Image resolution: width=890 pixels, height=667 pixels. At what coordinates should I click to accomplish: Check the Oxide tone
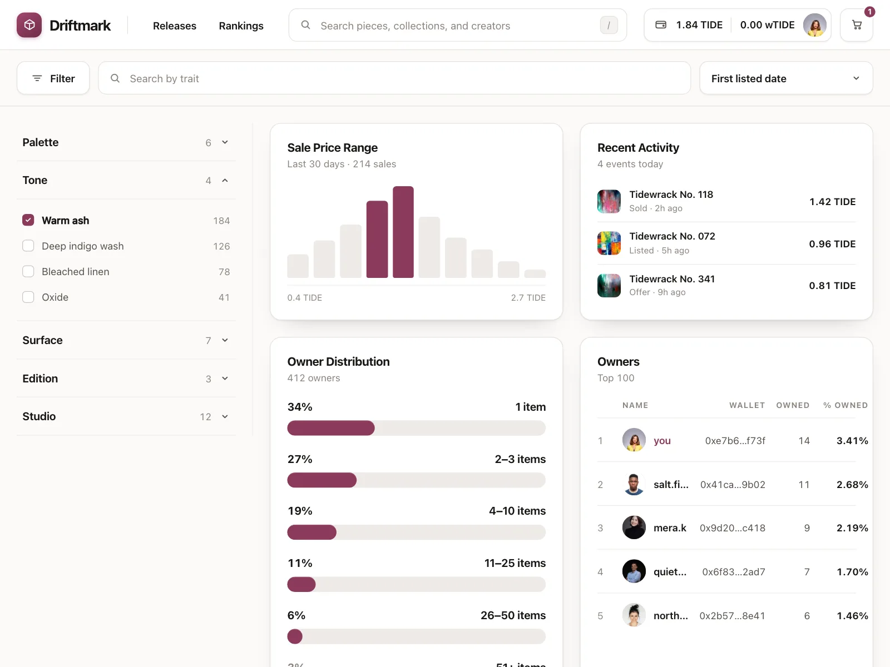(x=28, y=297)
